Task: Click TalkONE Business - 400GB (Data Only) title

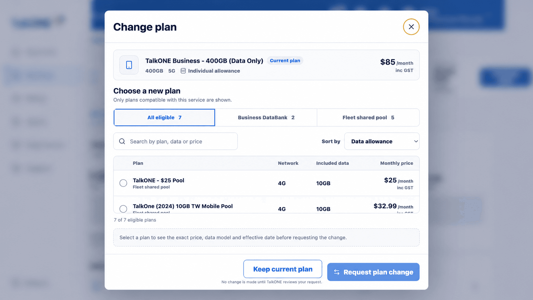Action: 204,61
